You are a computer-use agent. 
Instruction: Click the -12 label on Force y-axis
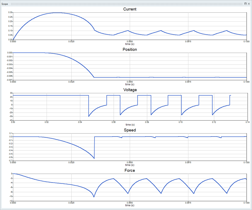pyautogui.click(x=11, y=201)
